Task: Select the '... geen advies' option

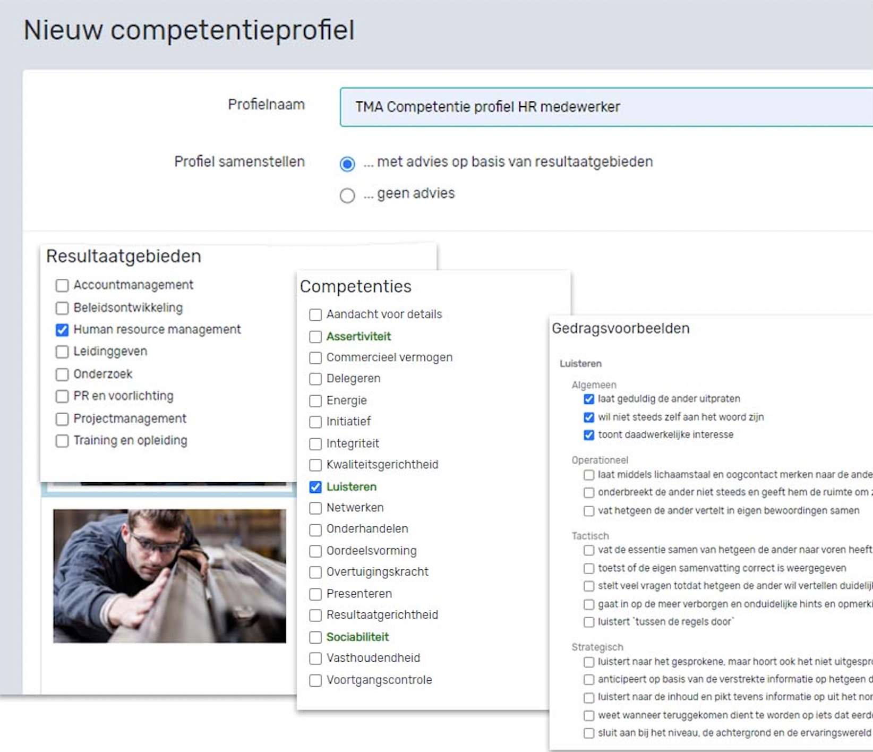Action: pos(348,195)
